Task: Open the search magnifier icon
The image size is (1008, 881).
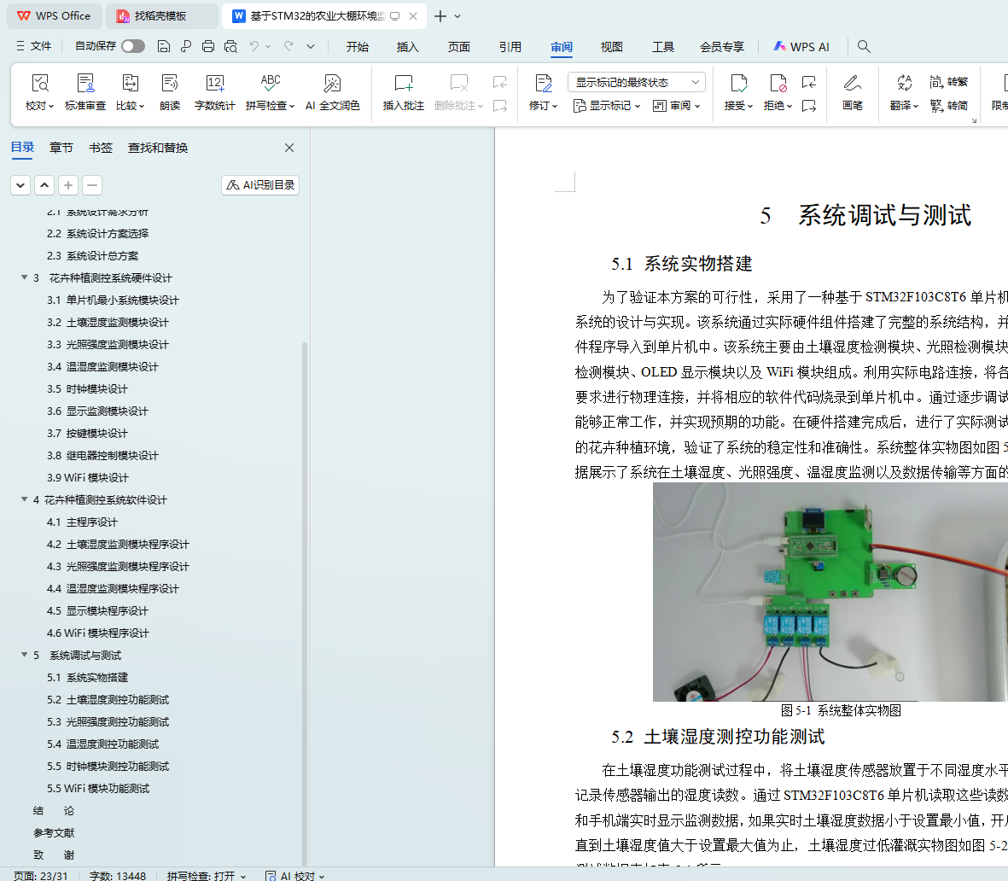Action: pos(864,46)
